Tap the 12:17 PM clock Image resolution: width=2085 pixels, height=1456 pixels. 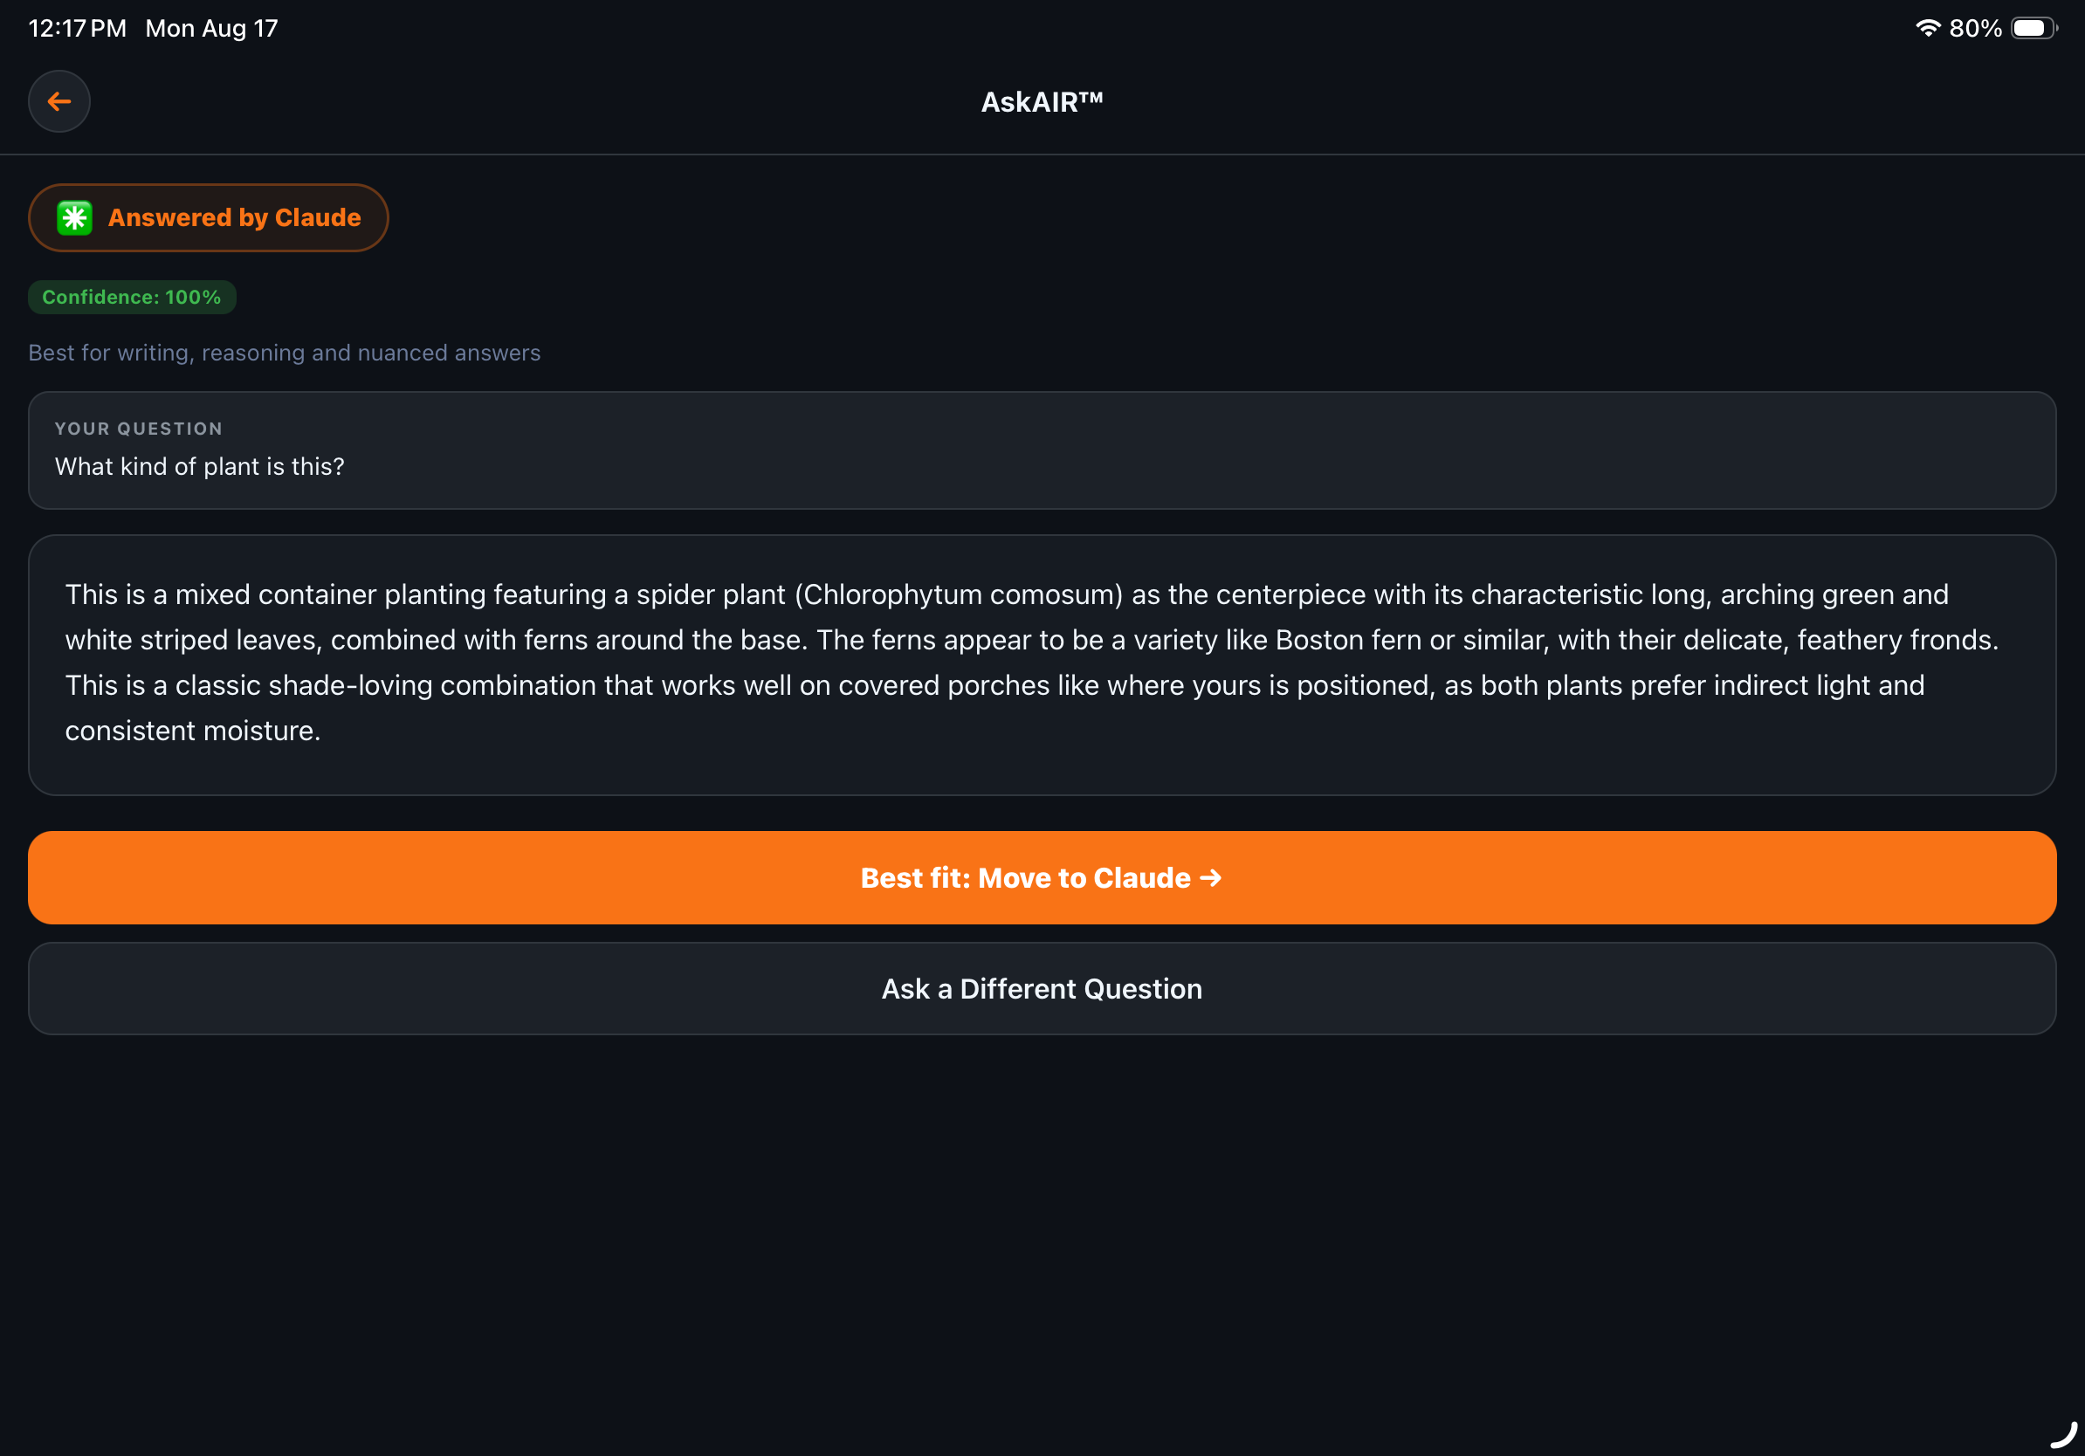click(x=77, y=28)
